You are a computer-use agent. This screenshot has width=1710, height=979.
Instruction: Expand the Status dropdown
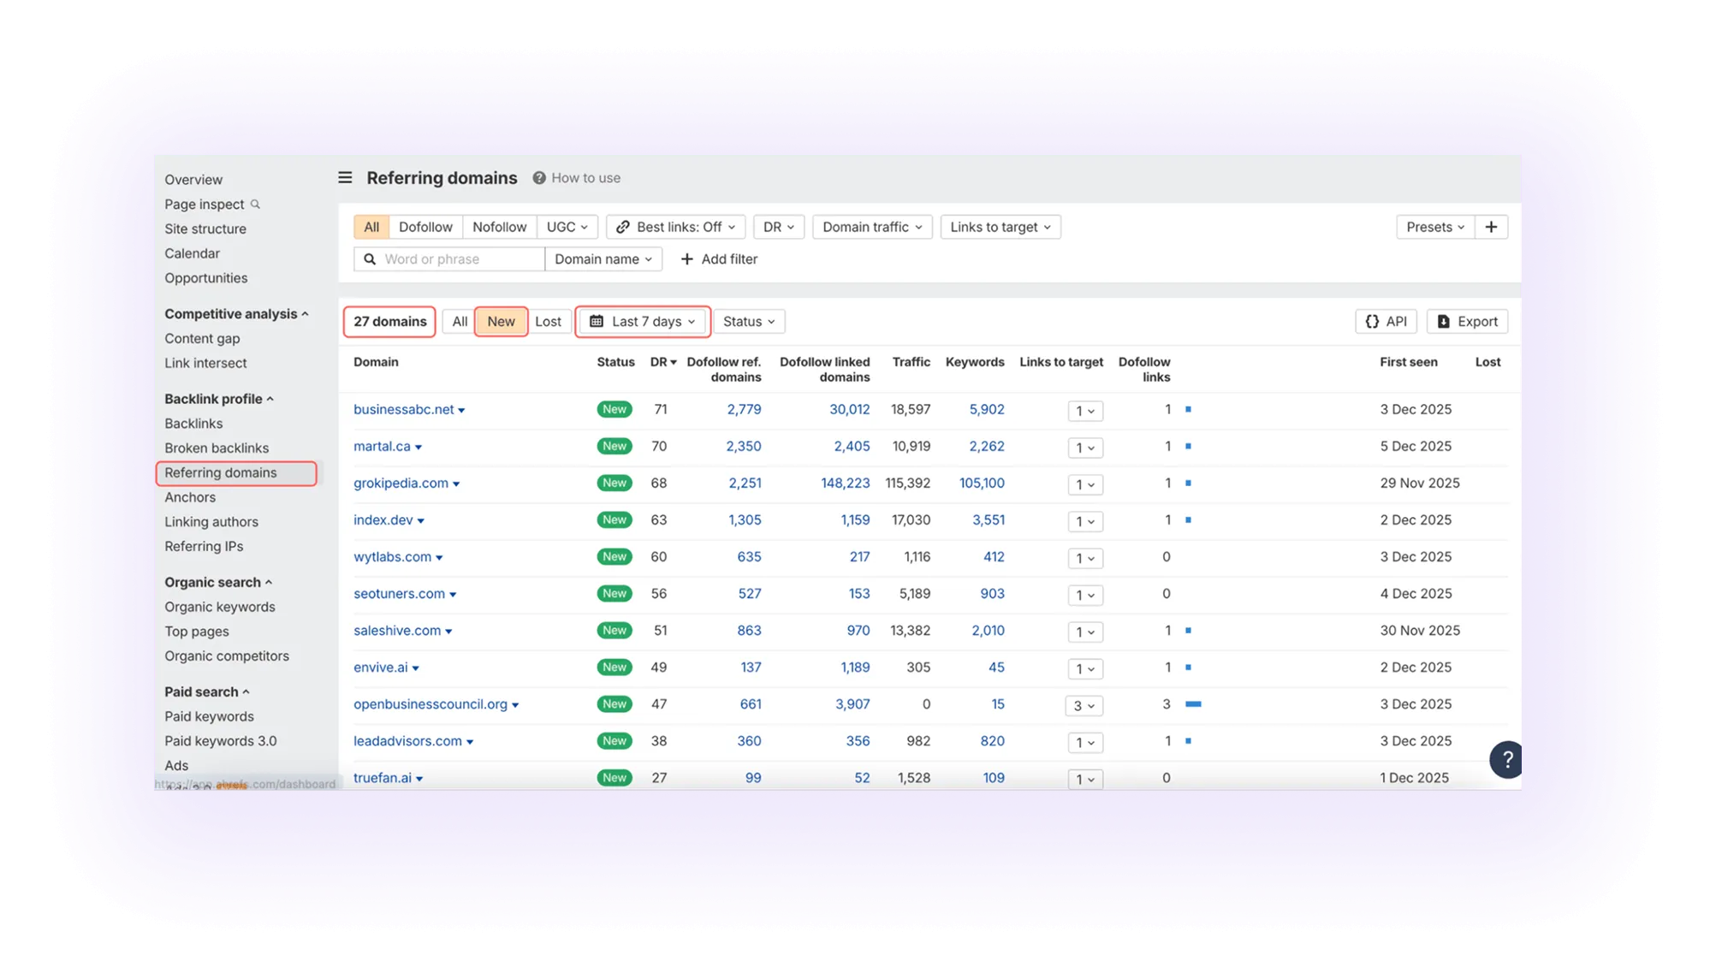click(748, 321)
